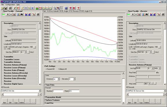
Task: Click Expand All in Path Settings
Action: pyautogui.click(x=50, y=69)
